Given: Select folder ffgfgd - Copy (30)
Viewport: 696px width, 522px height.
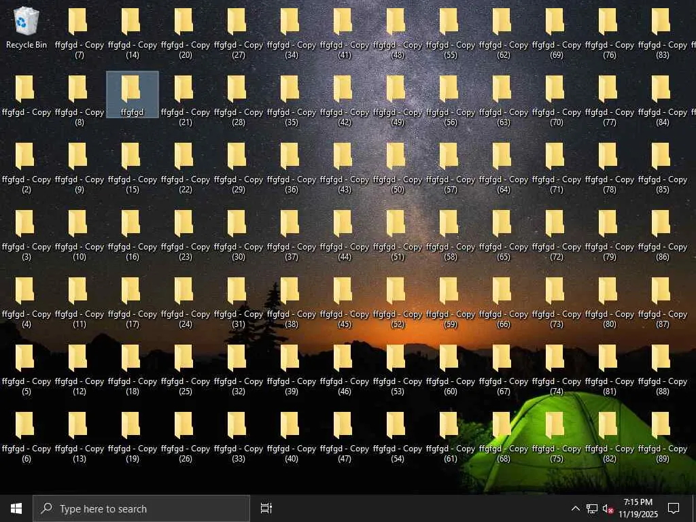Looking at the screenshot, I should (x=239, y=234).
